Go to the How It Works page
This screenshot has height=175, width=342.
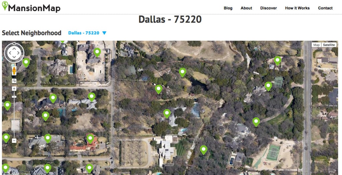[297, 8]
